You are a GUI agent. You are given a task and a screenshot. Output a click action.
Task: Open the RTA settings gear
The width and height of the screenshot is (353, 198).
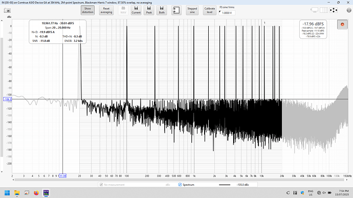(x=349, y=10)
